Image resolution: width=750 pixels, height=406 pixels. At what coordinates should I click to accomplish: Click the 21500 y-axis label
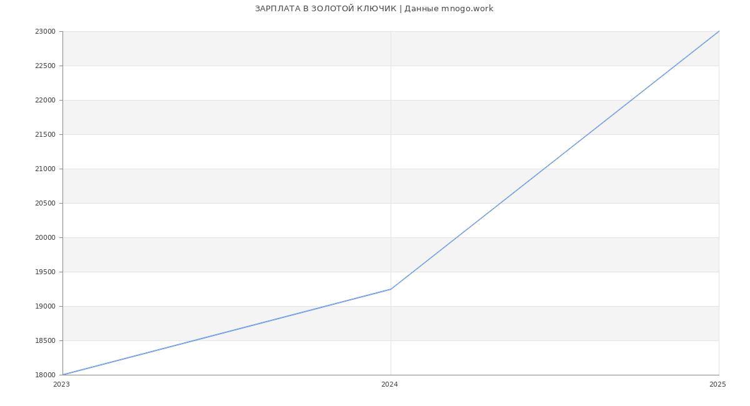[46, 135]
